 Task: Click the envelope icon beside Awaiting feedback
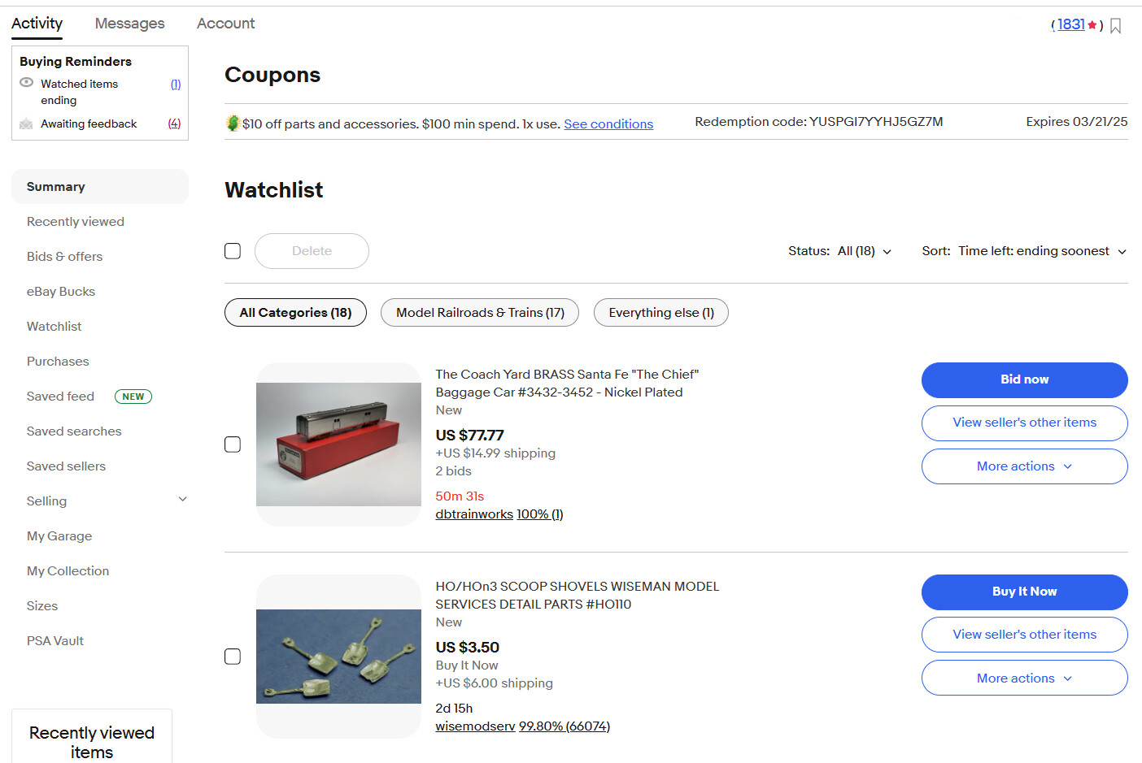(26, 124)
